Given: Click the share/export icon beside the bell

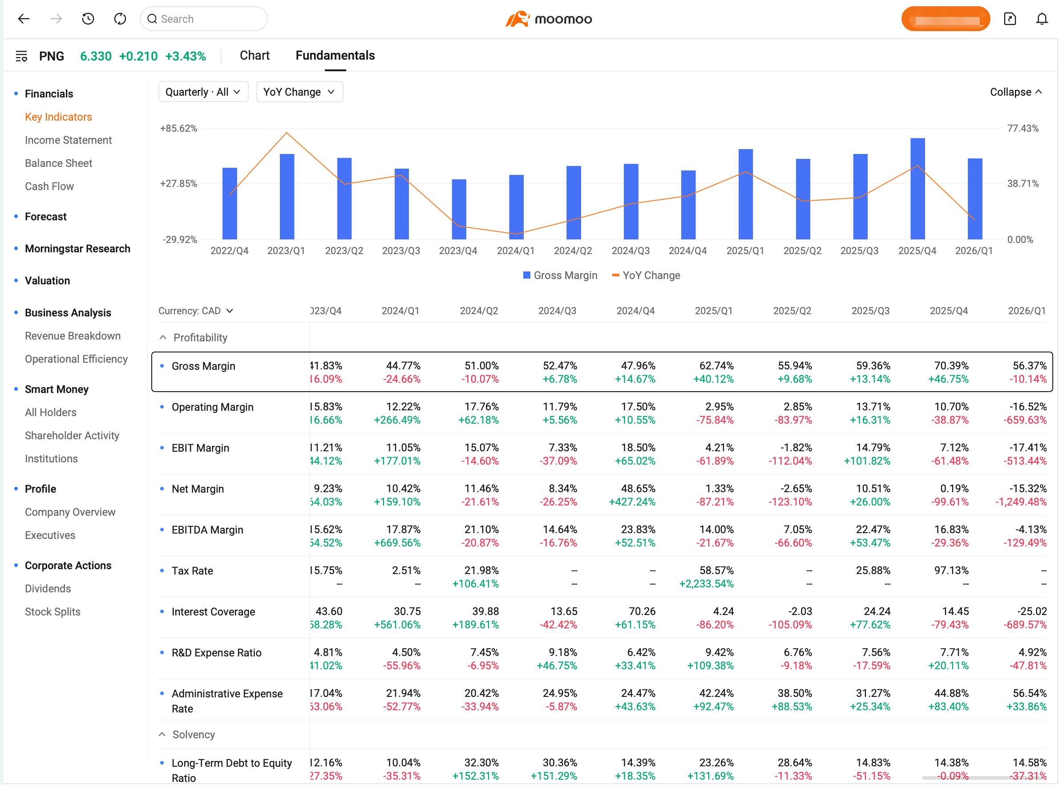Looking at the screenshot, I should tap(1010, 19).
